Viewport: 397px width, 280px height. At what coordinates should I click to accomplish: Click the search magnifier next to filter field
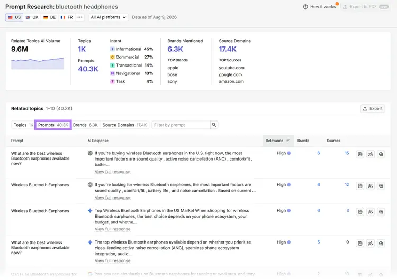tap(214, 125)
